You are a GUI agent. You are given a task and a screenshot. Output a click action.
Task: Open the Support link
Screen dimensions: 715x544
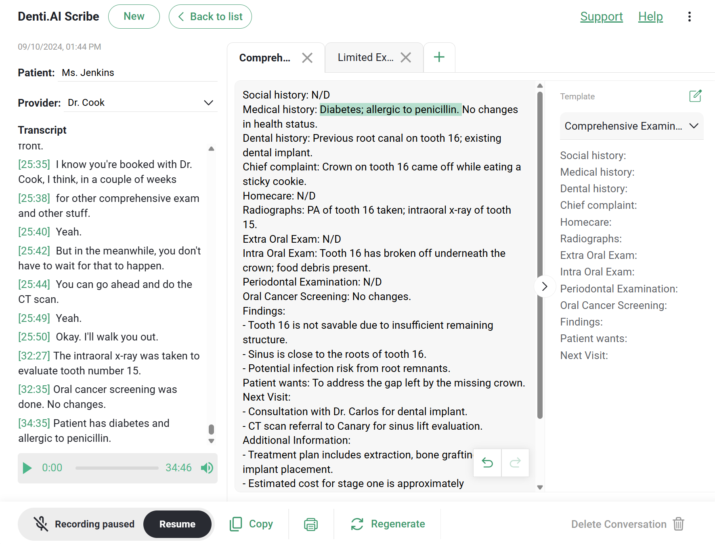pyautogui.click(x=602, y=17)
